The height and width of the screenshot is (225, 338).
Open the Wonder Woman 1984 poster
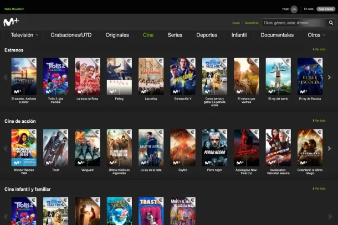(24, 148)
